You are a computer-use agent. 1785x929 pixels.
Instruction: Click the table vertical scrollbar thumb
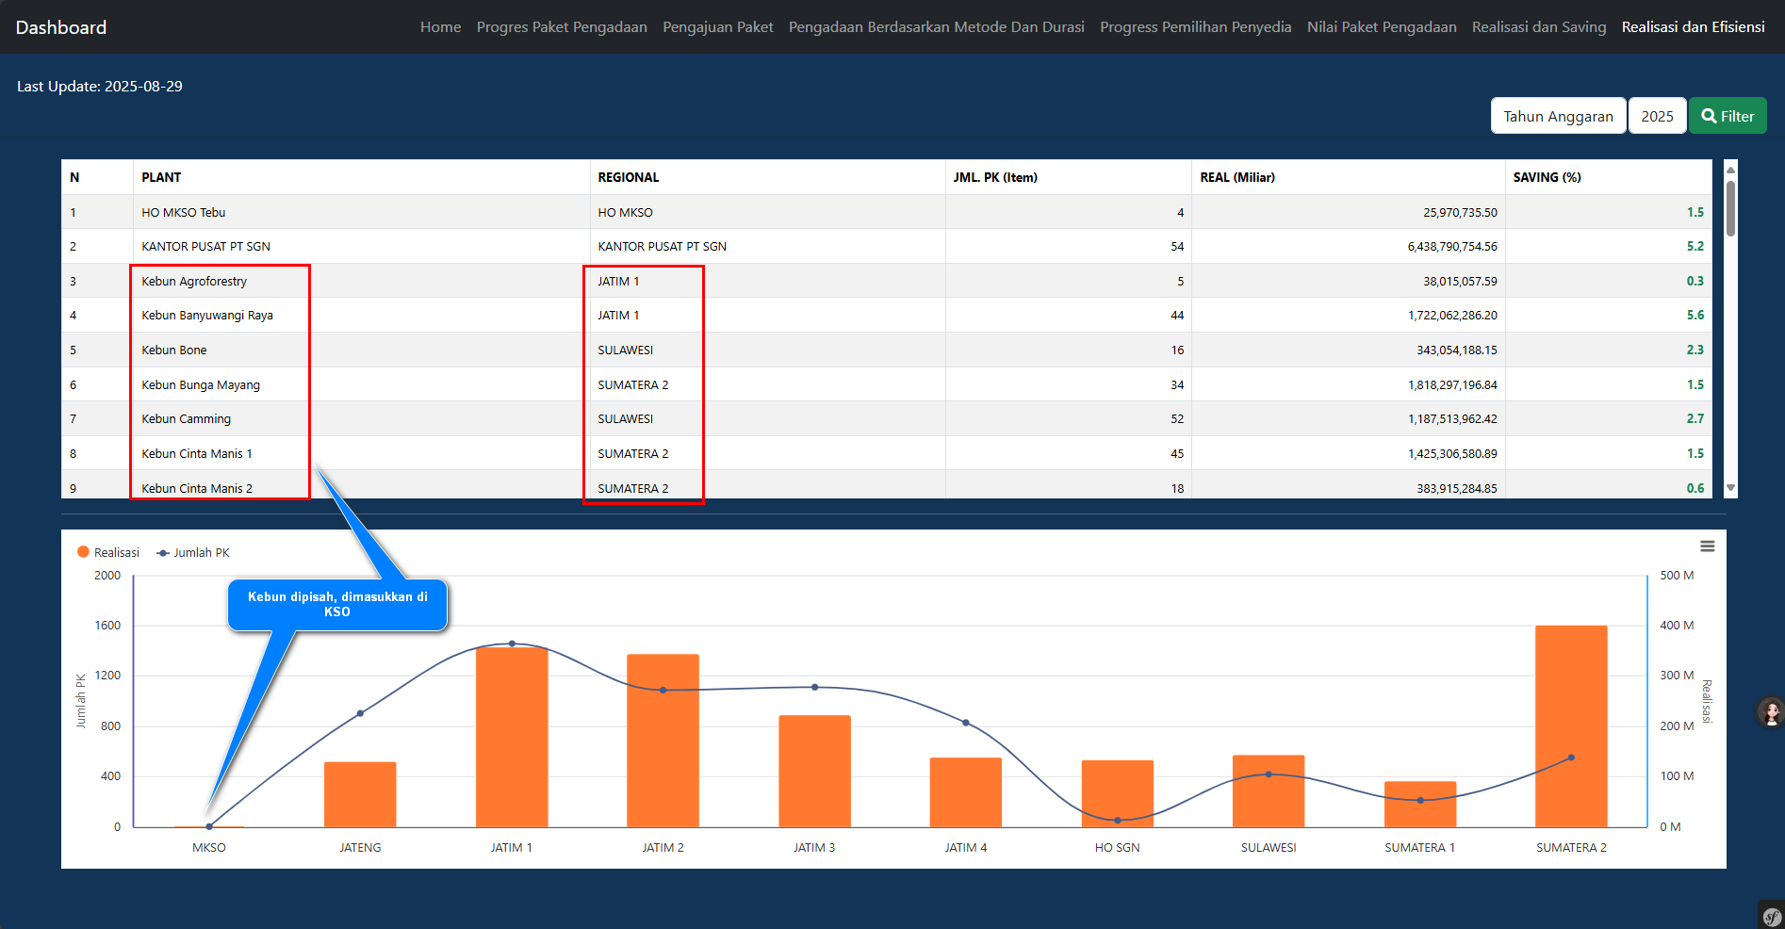[1730, 207]
